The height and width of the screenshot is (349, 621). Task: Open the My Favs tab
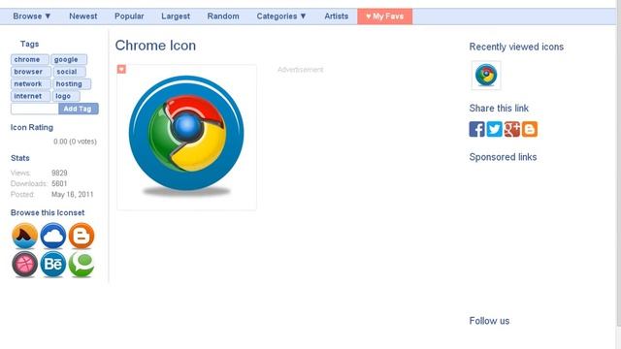(384, 16)
